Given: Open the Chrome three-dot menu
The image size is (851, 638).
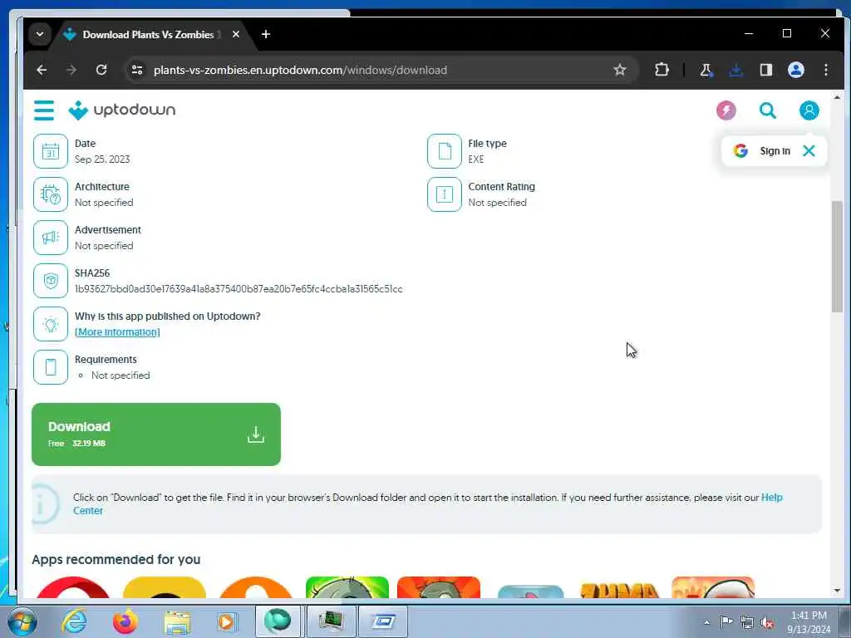Looking at the screenshot, I should 826,70.
